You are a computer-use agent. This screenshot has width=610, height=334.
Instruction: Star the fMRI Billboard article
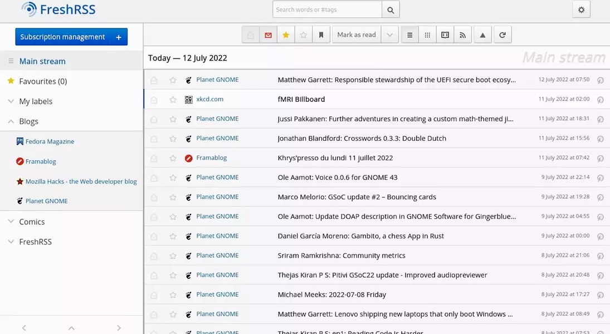(x=173, y=100)
